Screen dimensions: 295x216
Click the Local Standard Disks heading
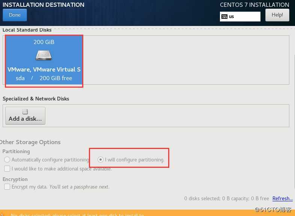tap(27, 30)
